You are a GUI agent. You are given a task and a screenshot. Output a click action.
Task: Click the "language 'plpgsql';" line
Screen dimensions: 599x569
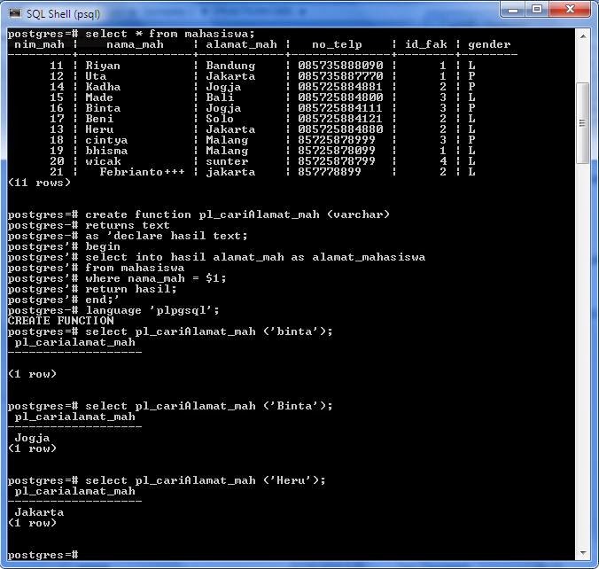[x=113, y=310]
